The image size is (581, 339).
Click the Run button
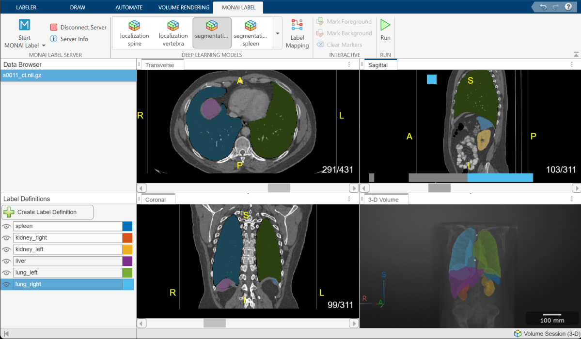point(385,29)
